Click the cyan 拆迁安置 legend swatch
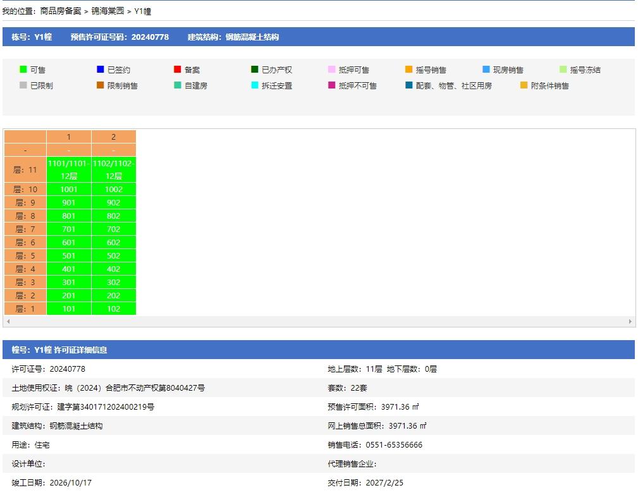Screen dimensions: 638x495 coord(254,85)
